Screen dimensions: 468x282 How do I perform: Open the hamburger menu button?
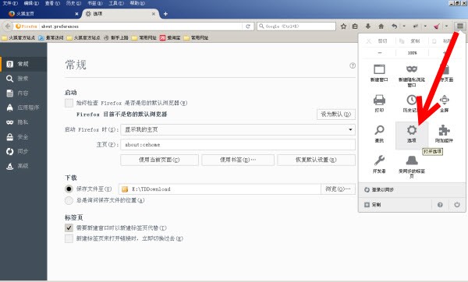[x=460, y=26]
